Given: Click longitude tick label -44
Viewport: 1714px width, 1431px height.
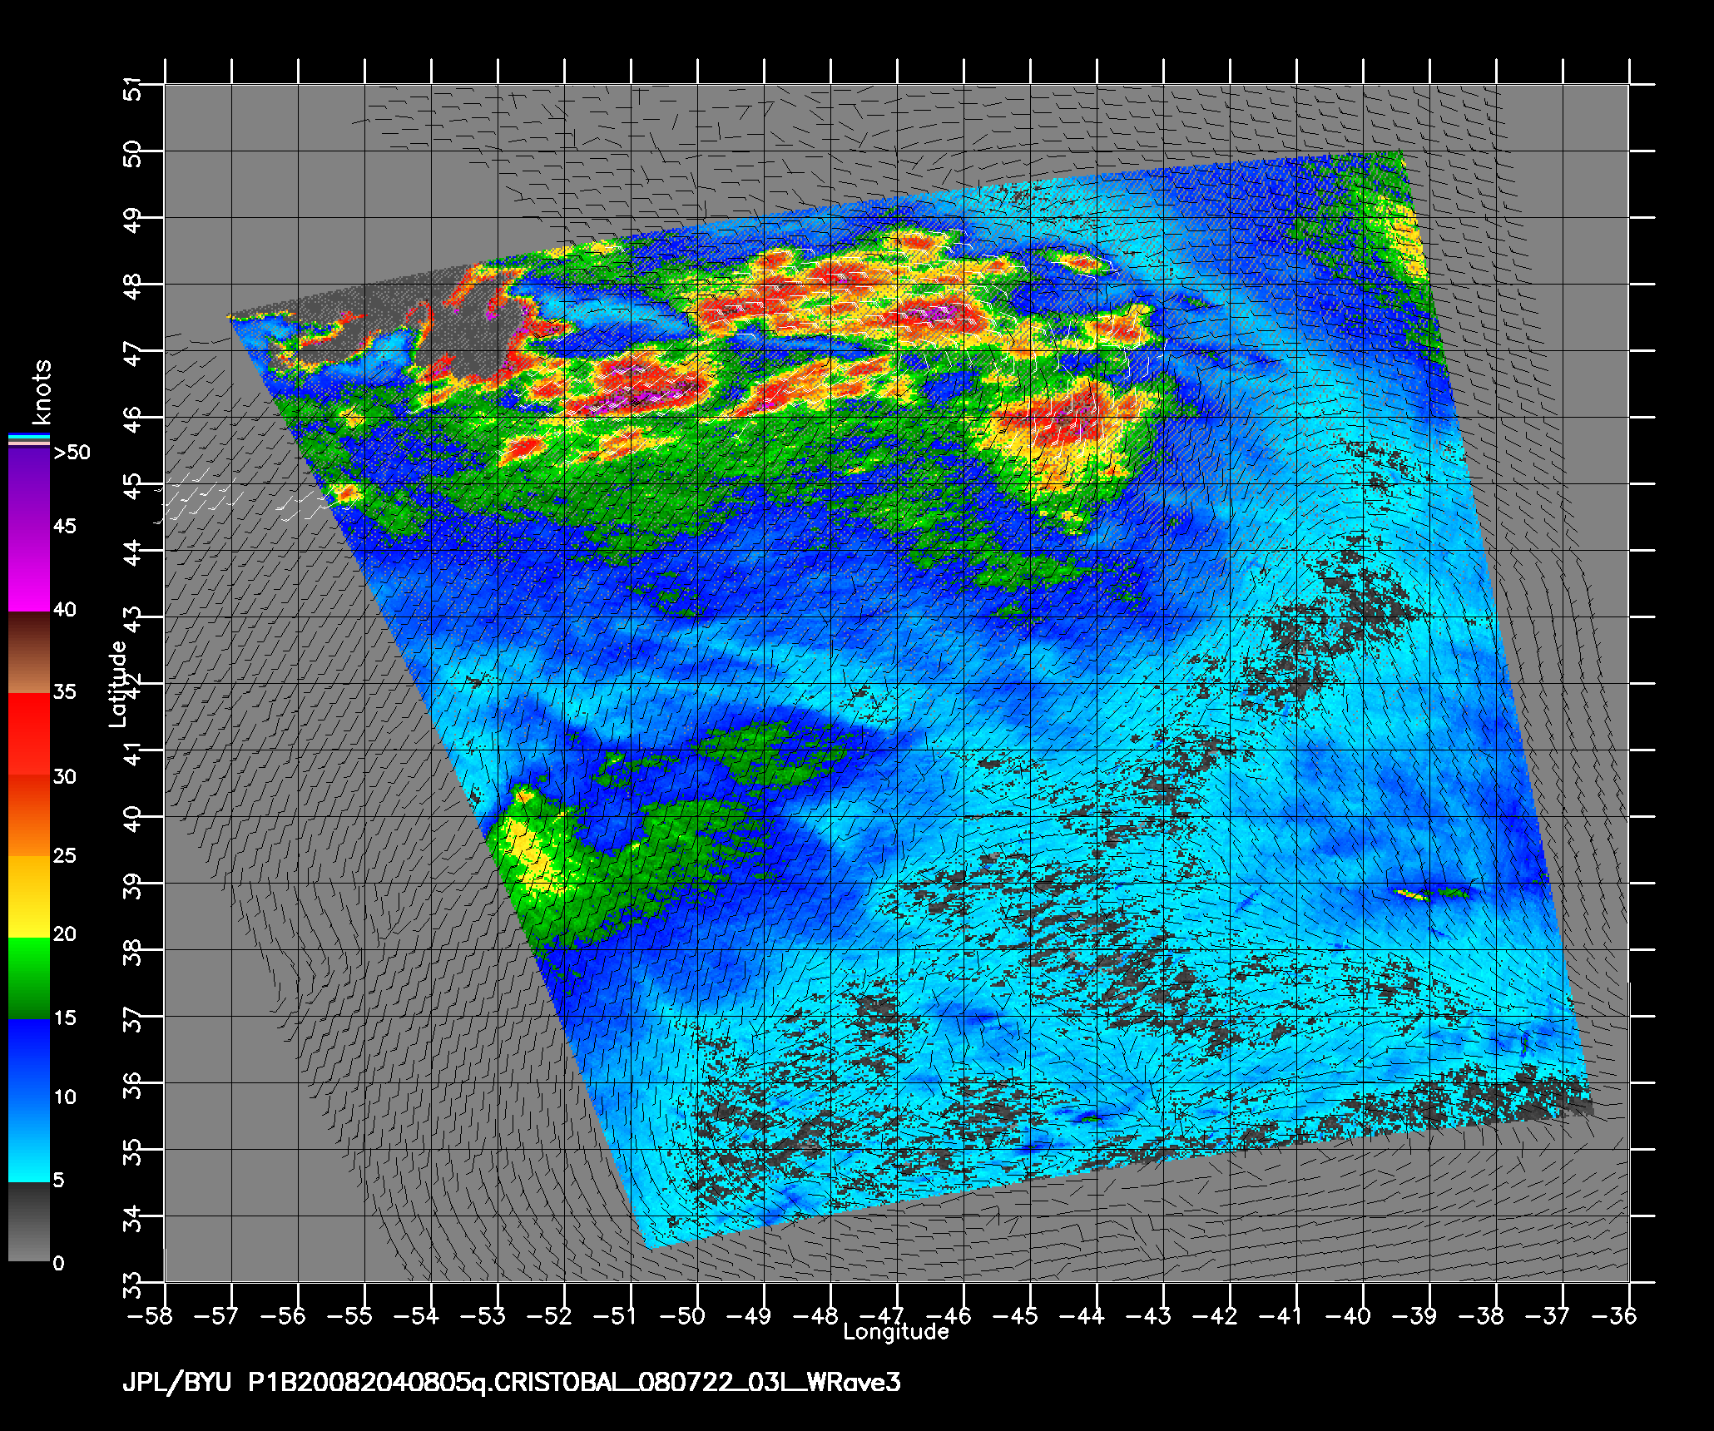Looking at the screenshot, I should point(1080,1315).
